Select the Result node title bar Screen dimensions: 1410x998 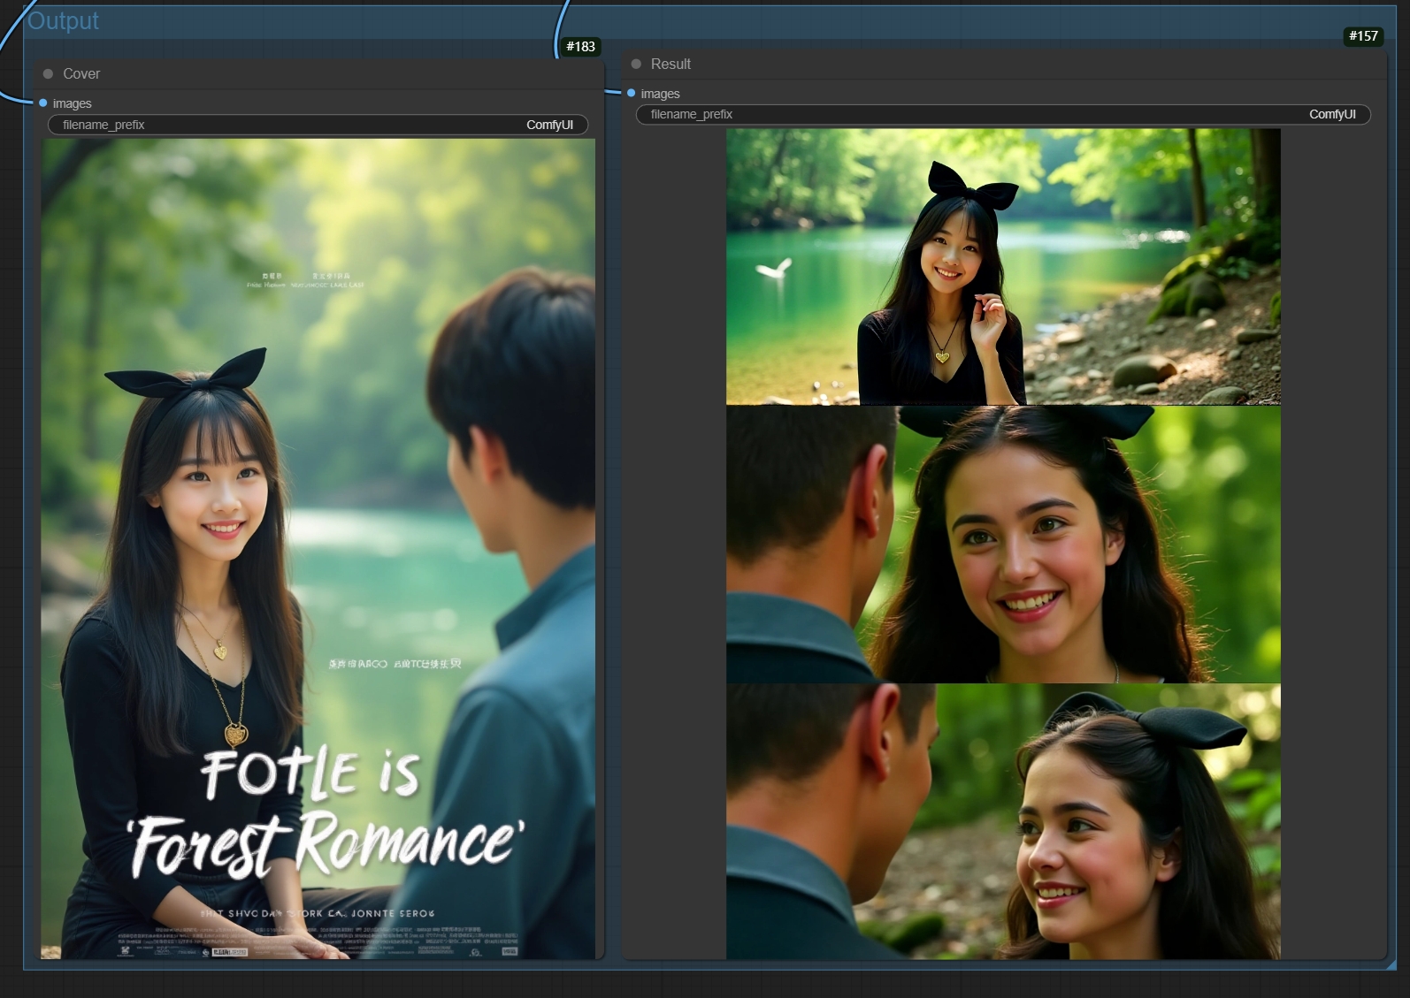973,65
